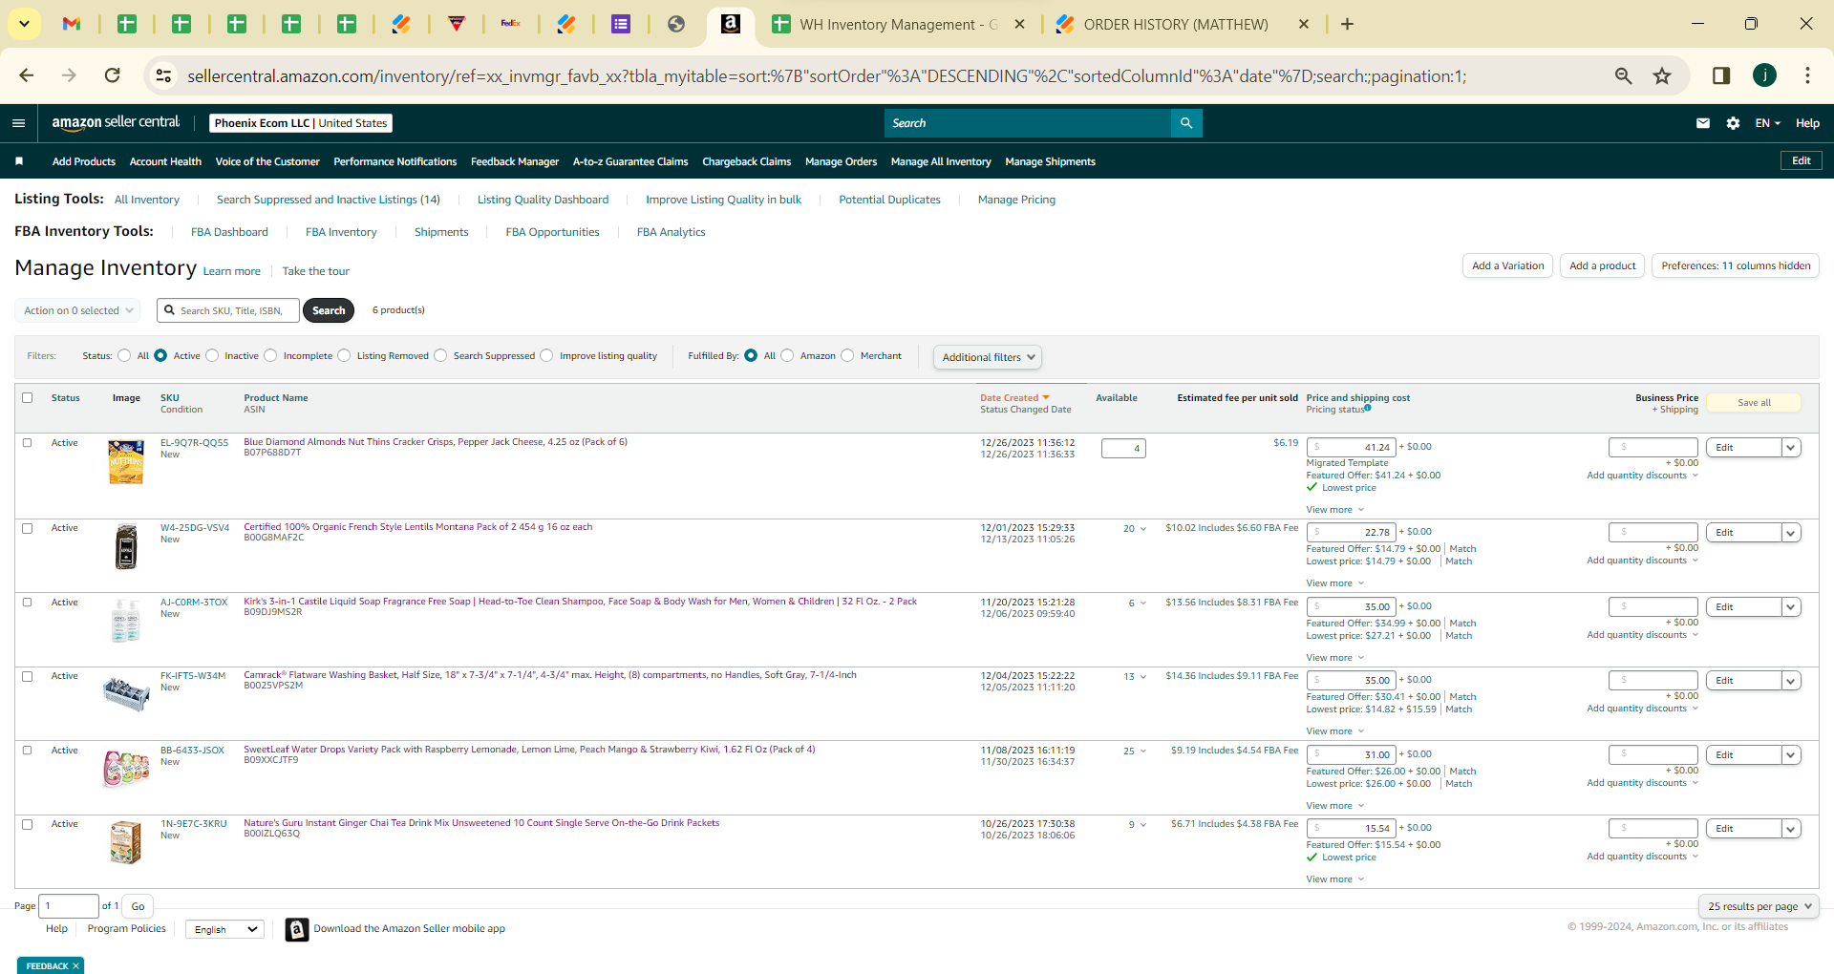Open the Edit dropdown arrow for Blue Diamond Almonds
Image resolution: width=1834 pixels, height=974 pixels.
click(1791, 448)
